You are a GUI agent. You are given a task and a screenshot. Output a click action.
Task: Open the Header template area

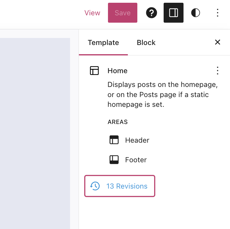coord(129,140)
